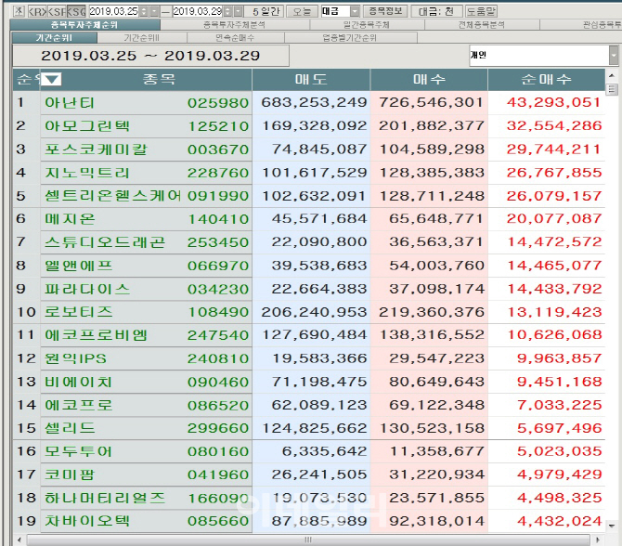Click the 5일간 period button

[x=266, y=10]
